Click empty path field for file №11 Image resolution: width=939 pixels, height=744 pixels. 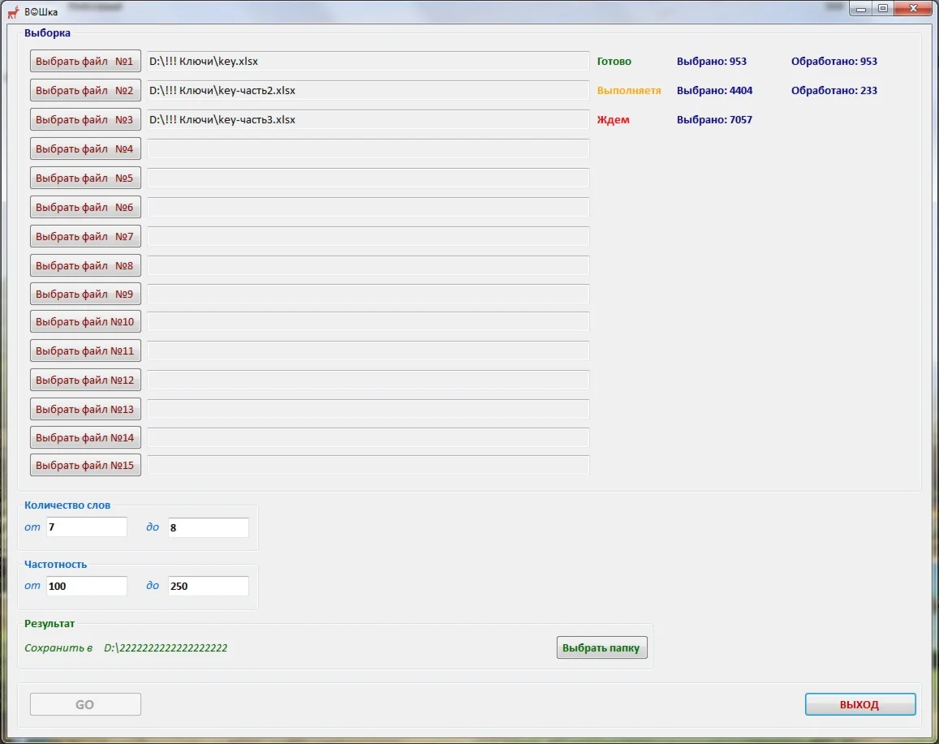click(x=368, y=350)
